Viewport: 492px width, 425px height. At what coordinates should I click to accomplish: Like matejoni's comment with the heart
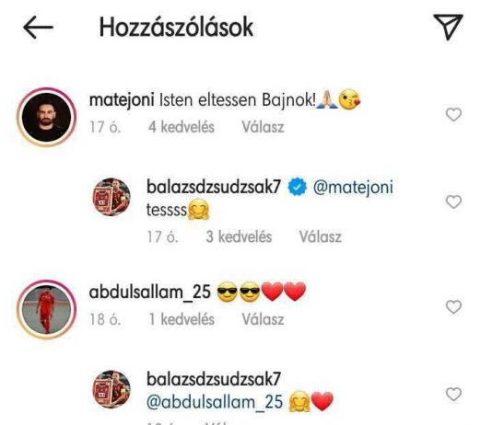click(453, 114)
